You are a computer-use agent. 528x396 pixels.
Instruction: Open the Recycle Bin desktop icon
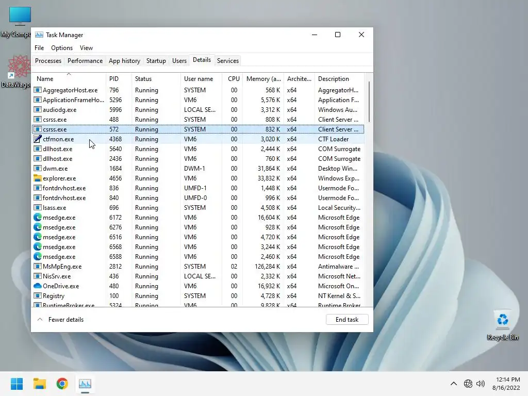[x=502, y=325]
